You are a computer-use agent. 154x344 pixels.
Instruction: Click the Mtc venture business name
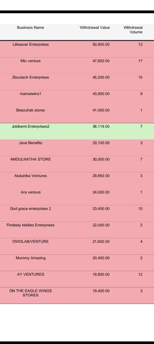click(x=31, y=61)
